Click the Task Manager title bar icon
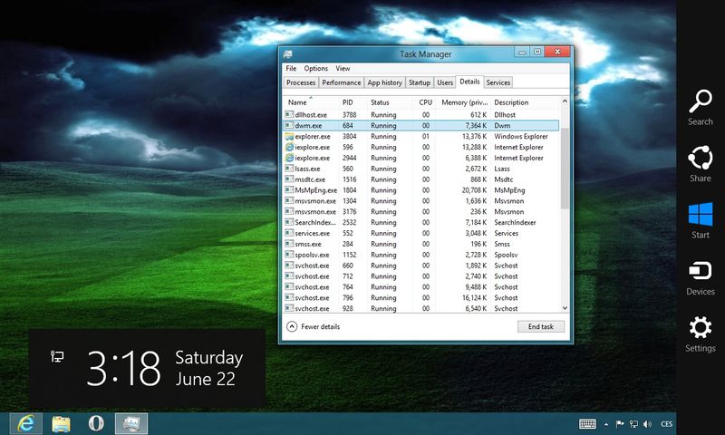The image size is (725, 435). pyautogui.click(x=287, y=54)
